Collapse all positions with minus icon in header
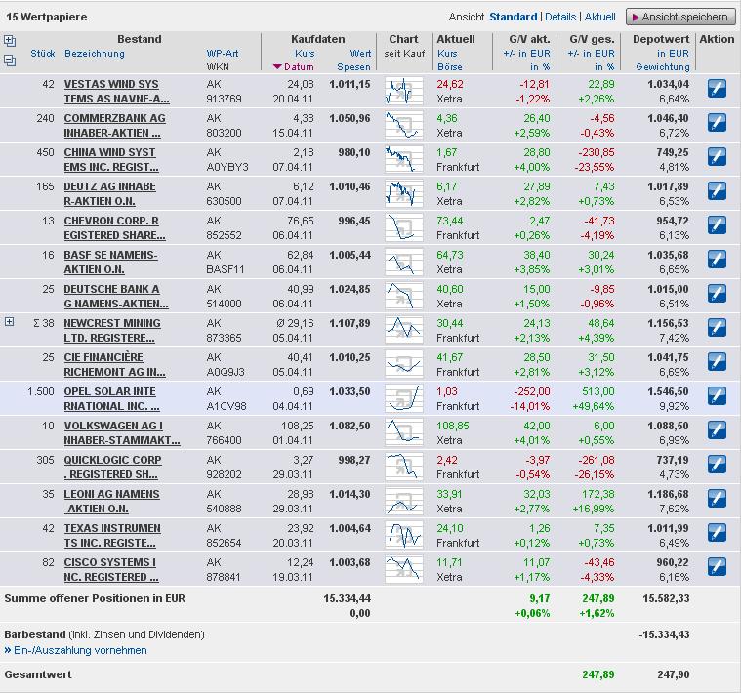 pos(10,61)
